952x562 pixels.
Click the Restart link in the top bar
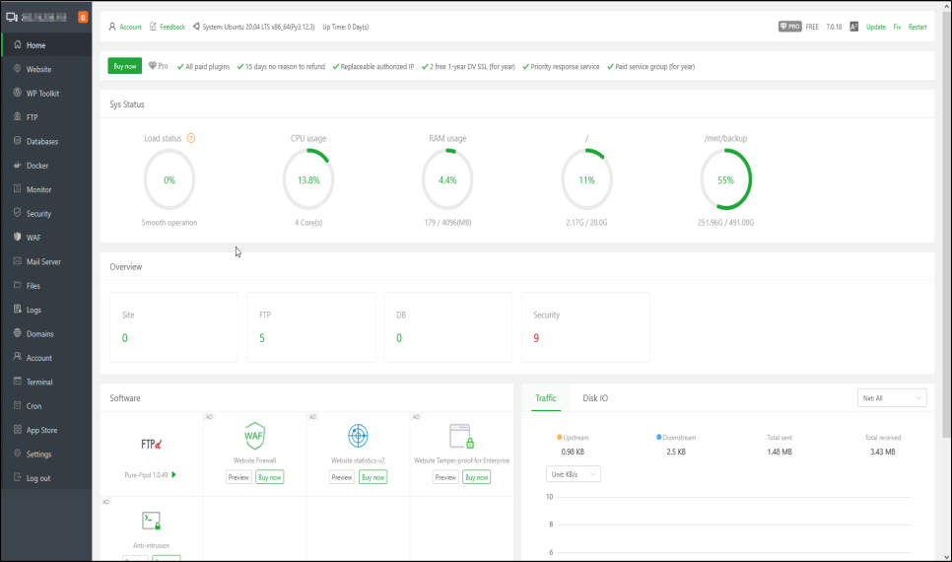(917, 27)
